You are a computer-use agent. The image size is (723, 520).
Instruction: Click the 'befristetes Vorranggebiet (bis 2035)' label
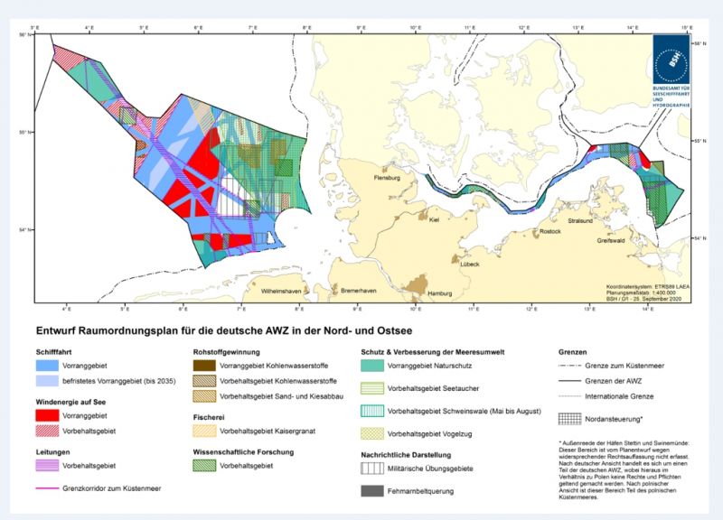click(119, 381)
